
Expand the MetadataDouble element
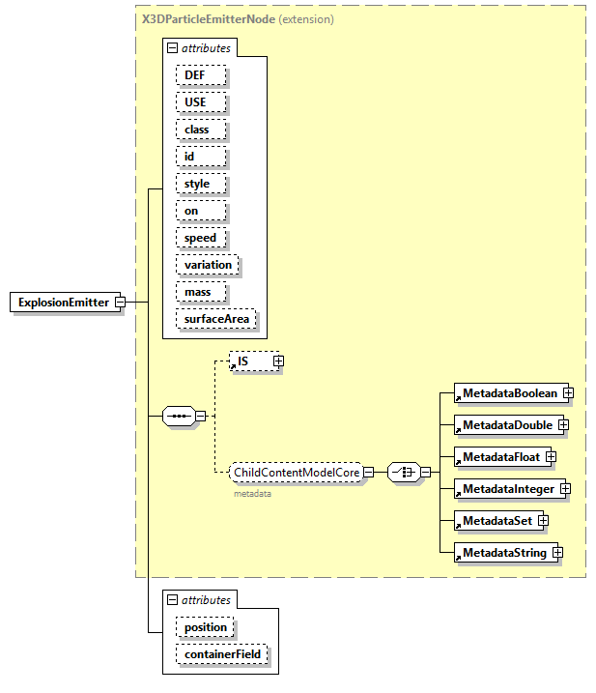[x=563, y=424]
